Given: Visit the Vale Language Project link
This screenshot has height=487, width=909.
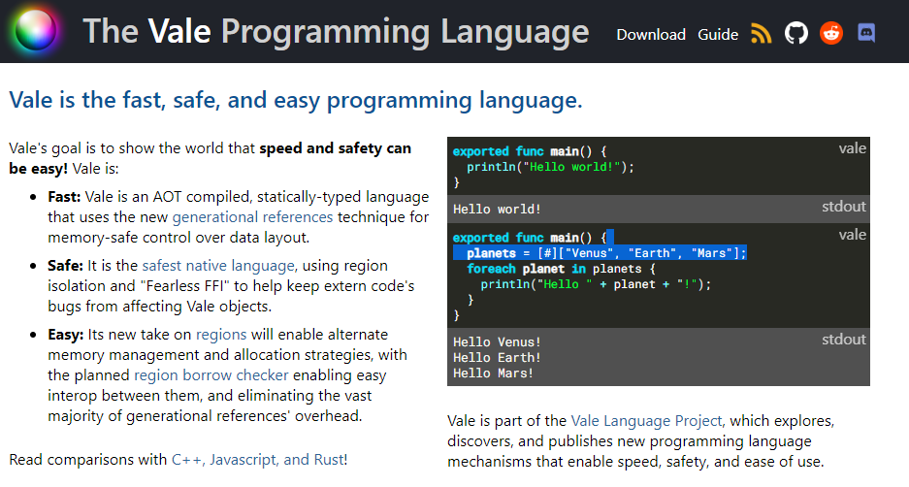Looking at the screenshot, I should (646, 421).
